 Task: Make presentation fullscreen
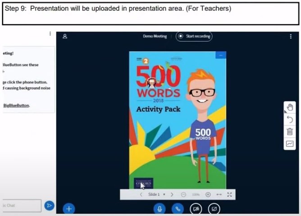point(230,194)
